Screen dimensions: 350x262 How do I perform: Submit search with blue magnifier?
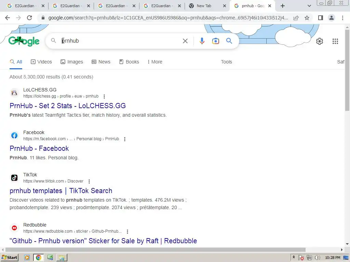(x=229, y=41)
